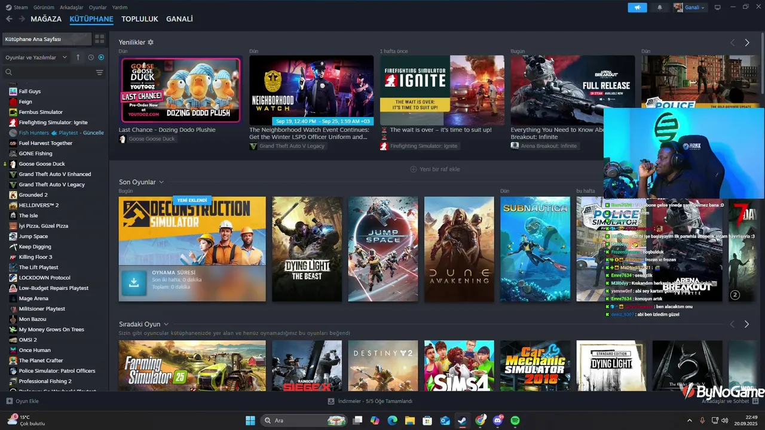The width and height of the screenshot is (765, 430).
Task: Open Jump Space game cover
Action: pyautogui.click(x=383, y=249)
